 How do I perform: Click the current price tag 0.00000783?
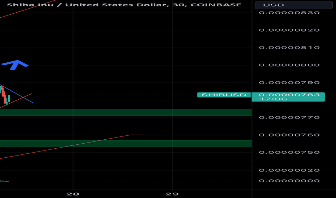(289, 95)
